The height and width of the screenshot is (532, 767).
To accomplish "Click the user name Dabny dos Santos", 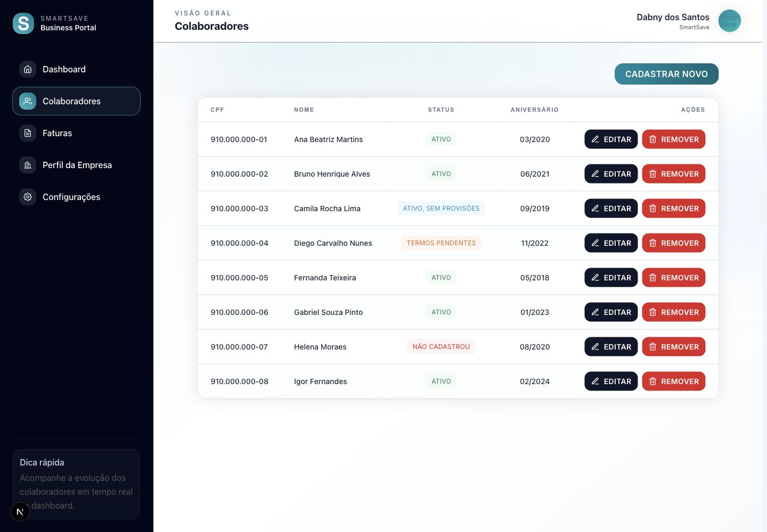I will coord(673,17).
